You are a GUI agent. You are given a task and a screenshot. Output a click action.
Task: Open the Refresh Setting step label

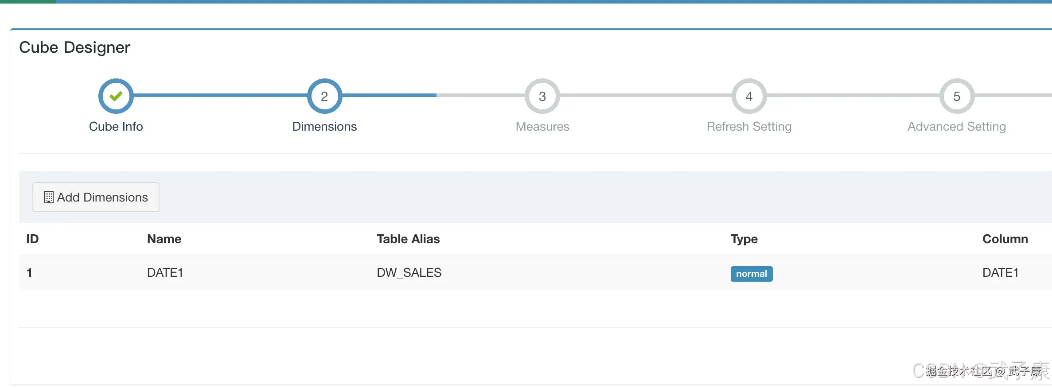click(749, 127)
